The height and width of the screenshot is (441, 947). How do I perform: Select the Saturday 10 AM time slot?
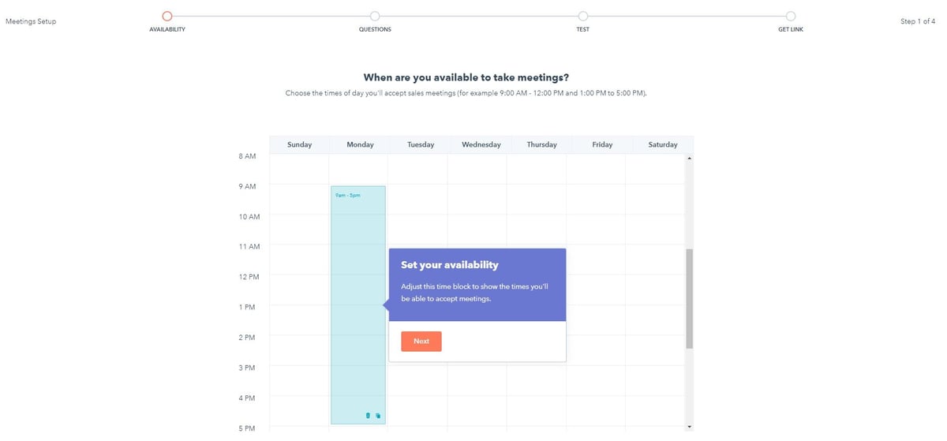655,230
